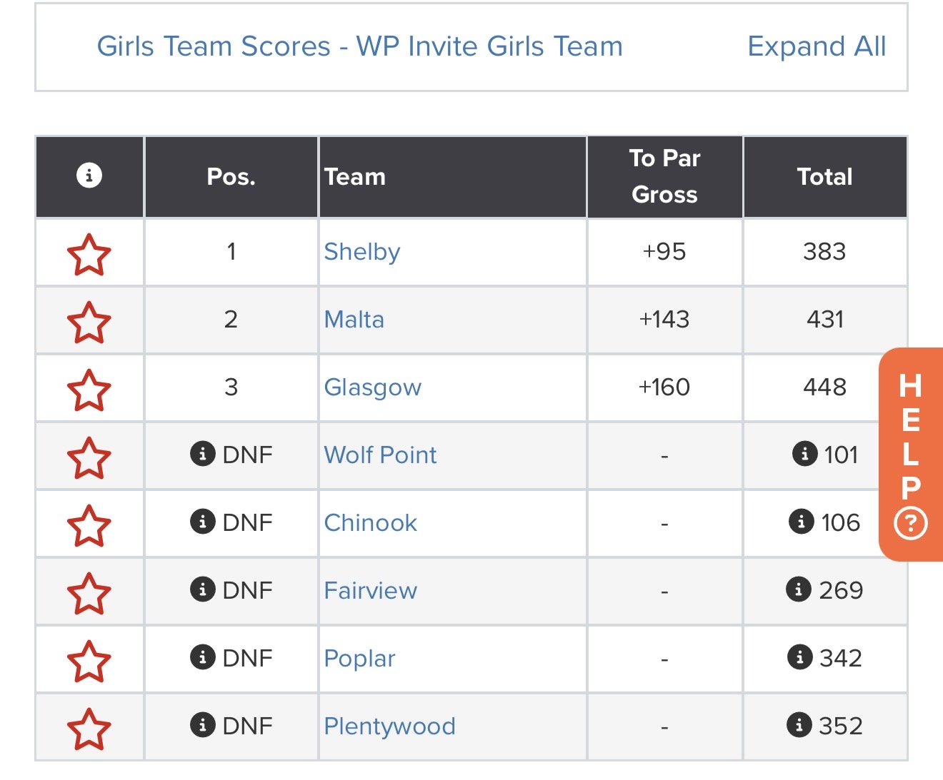Sort by the Pos. column header
Image resolution: width=943 pixels, height=780 pixels.
coord(231,176)
